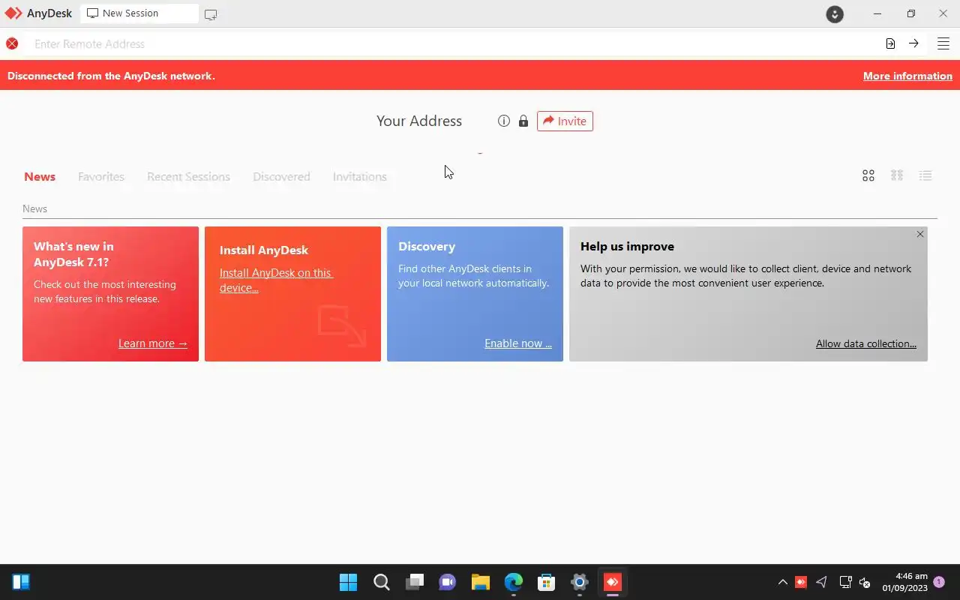This screenshot has width=960, height=600.
Task: Open the chat app on taskbar
Action: (x=448, y=582)
